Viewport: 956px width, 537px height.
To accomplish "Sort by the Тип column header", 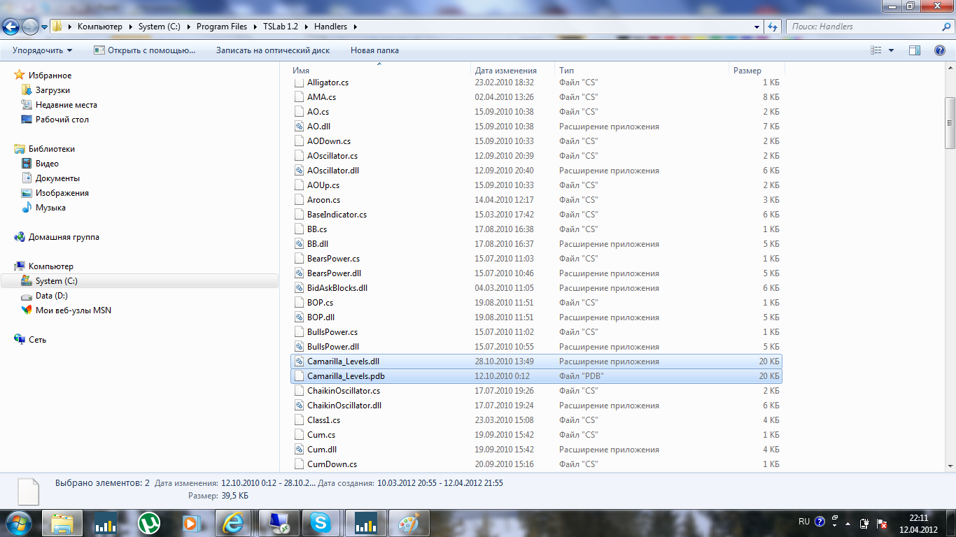I will point(642,71).
